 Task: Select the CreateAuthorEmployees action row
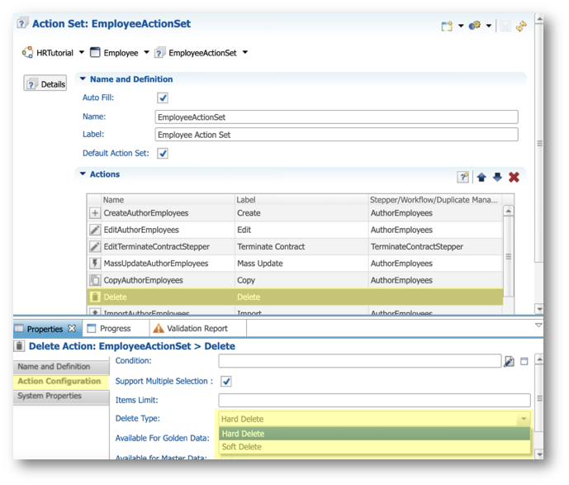[295, 213]
